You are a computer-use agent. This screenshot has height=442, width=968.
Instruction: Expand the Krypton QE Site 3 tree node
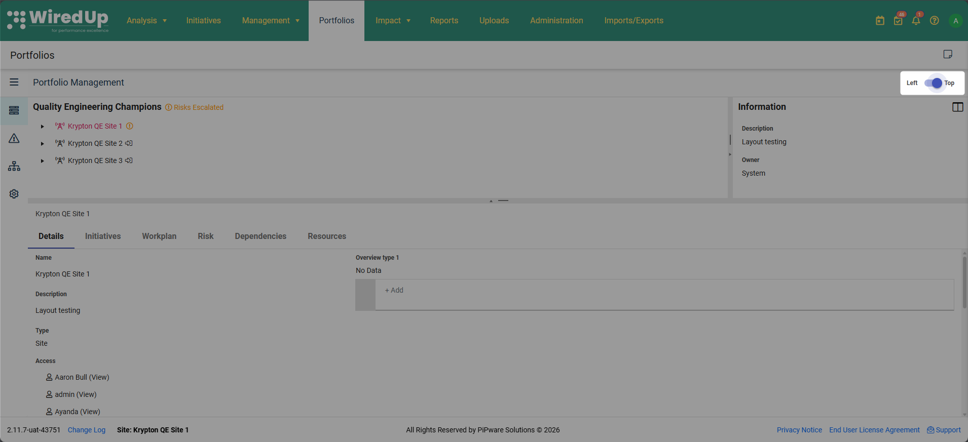click(43, 161)
